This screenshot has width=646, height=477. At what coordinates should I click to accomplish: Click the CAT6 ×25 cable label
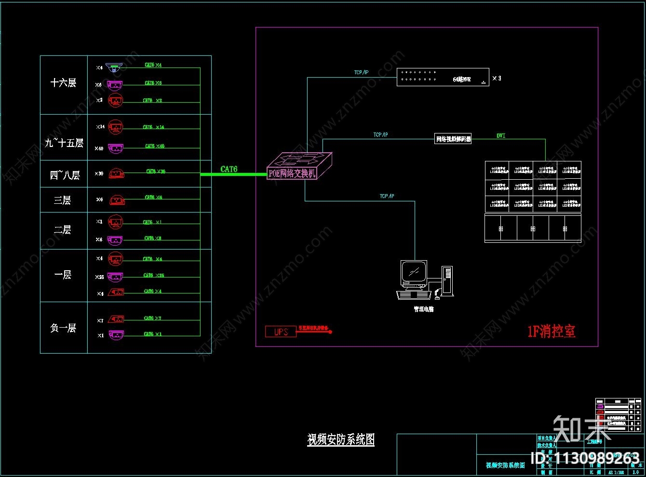point(154,275)
